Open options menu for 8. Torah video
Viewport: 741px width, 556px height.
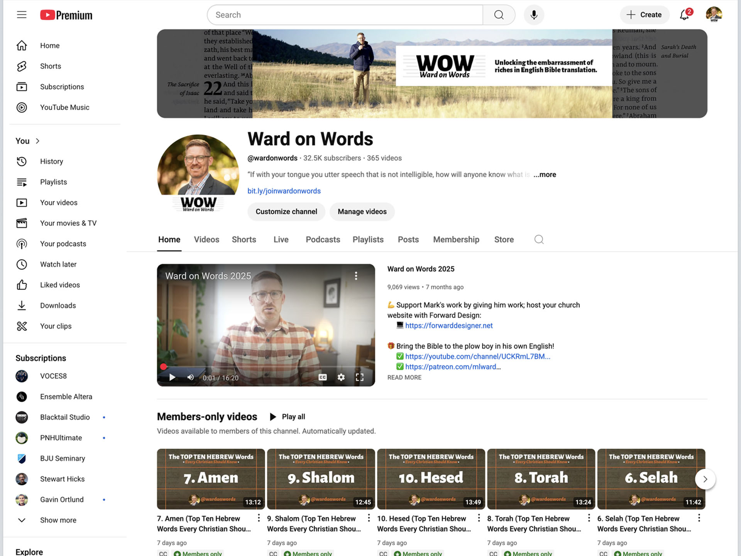(x=589, y=518)
